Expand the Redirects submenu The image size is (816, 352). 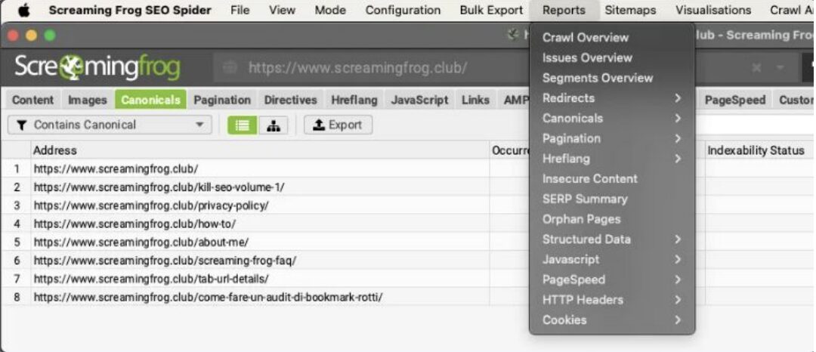click(x=612, y=98)
